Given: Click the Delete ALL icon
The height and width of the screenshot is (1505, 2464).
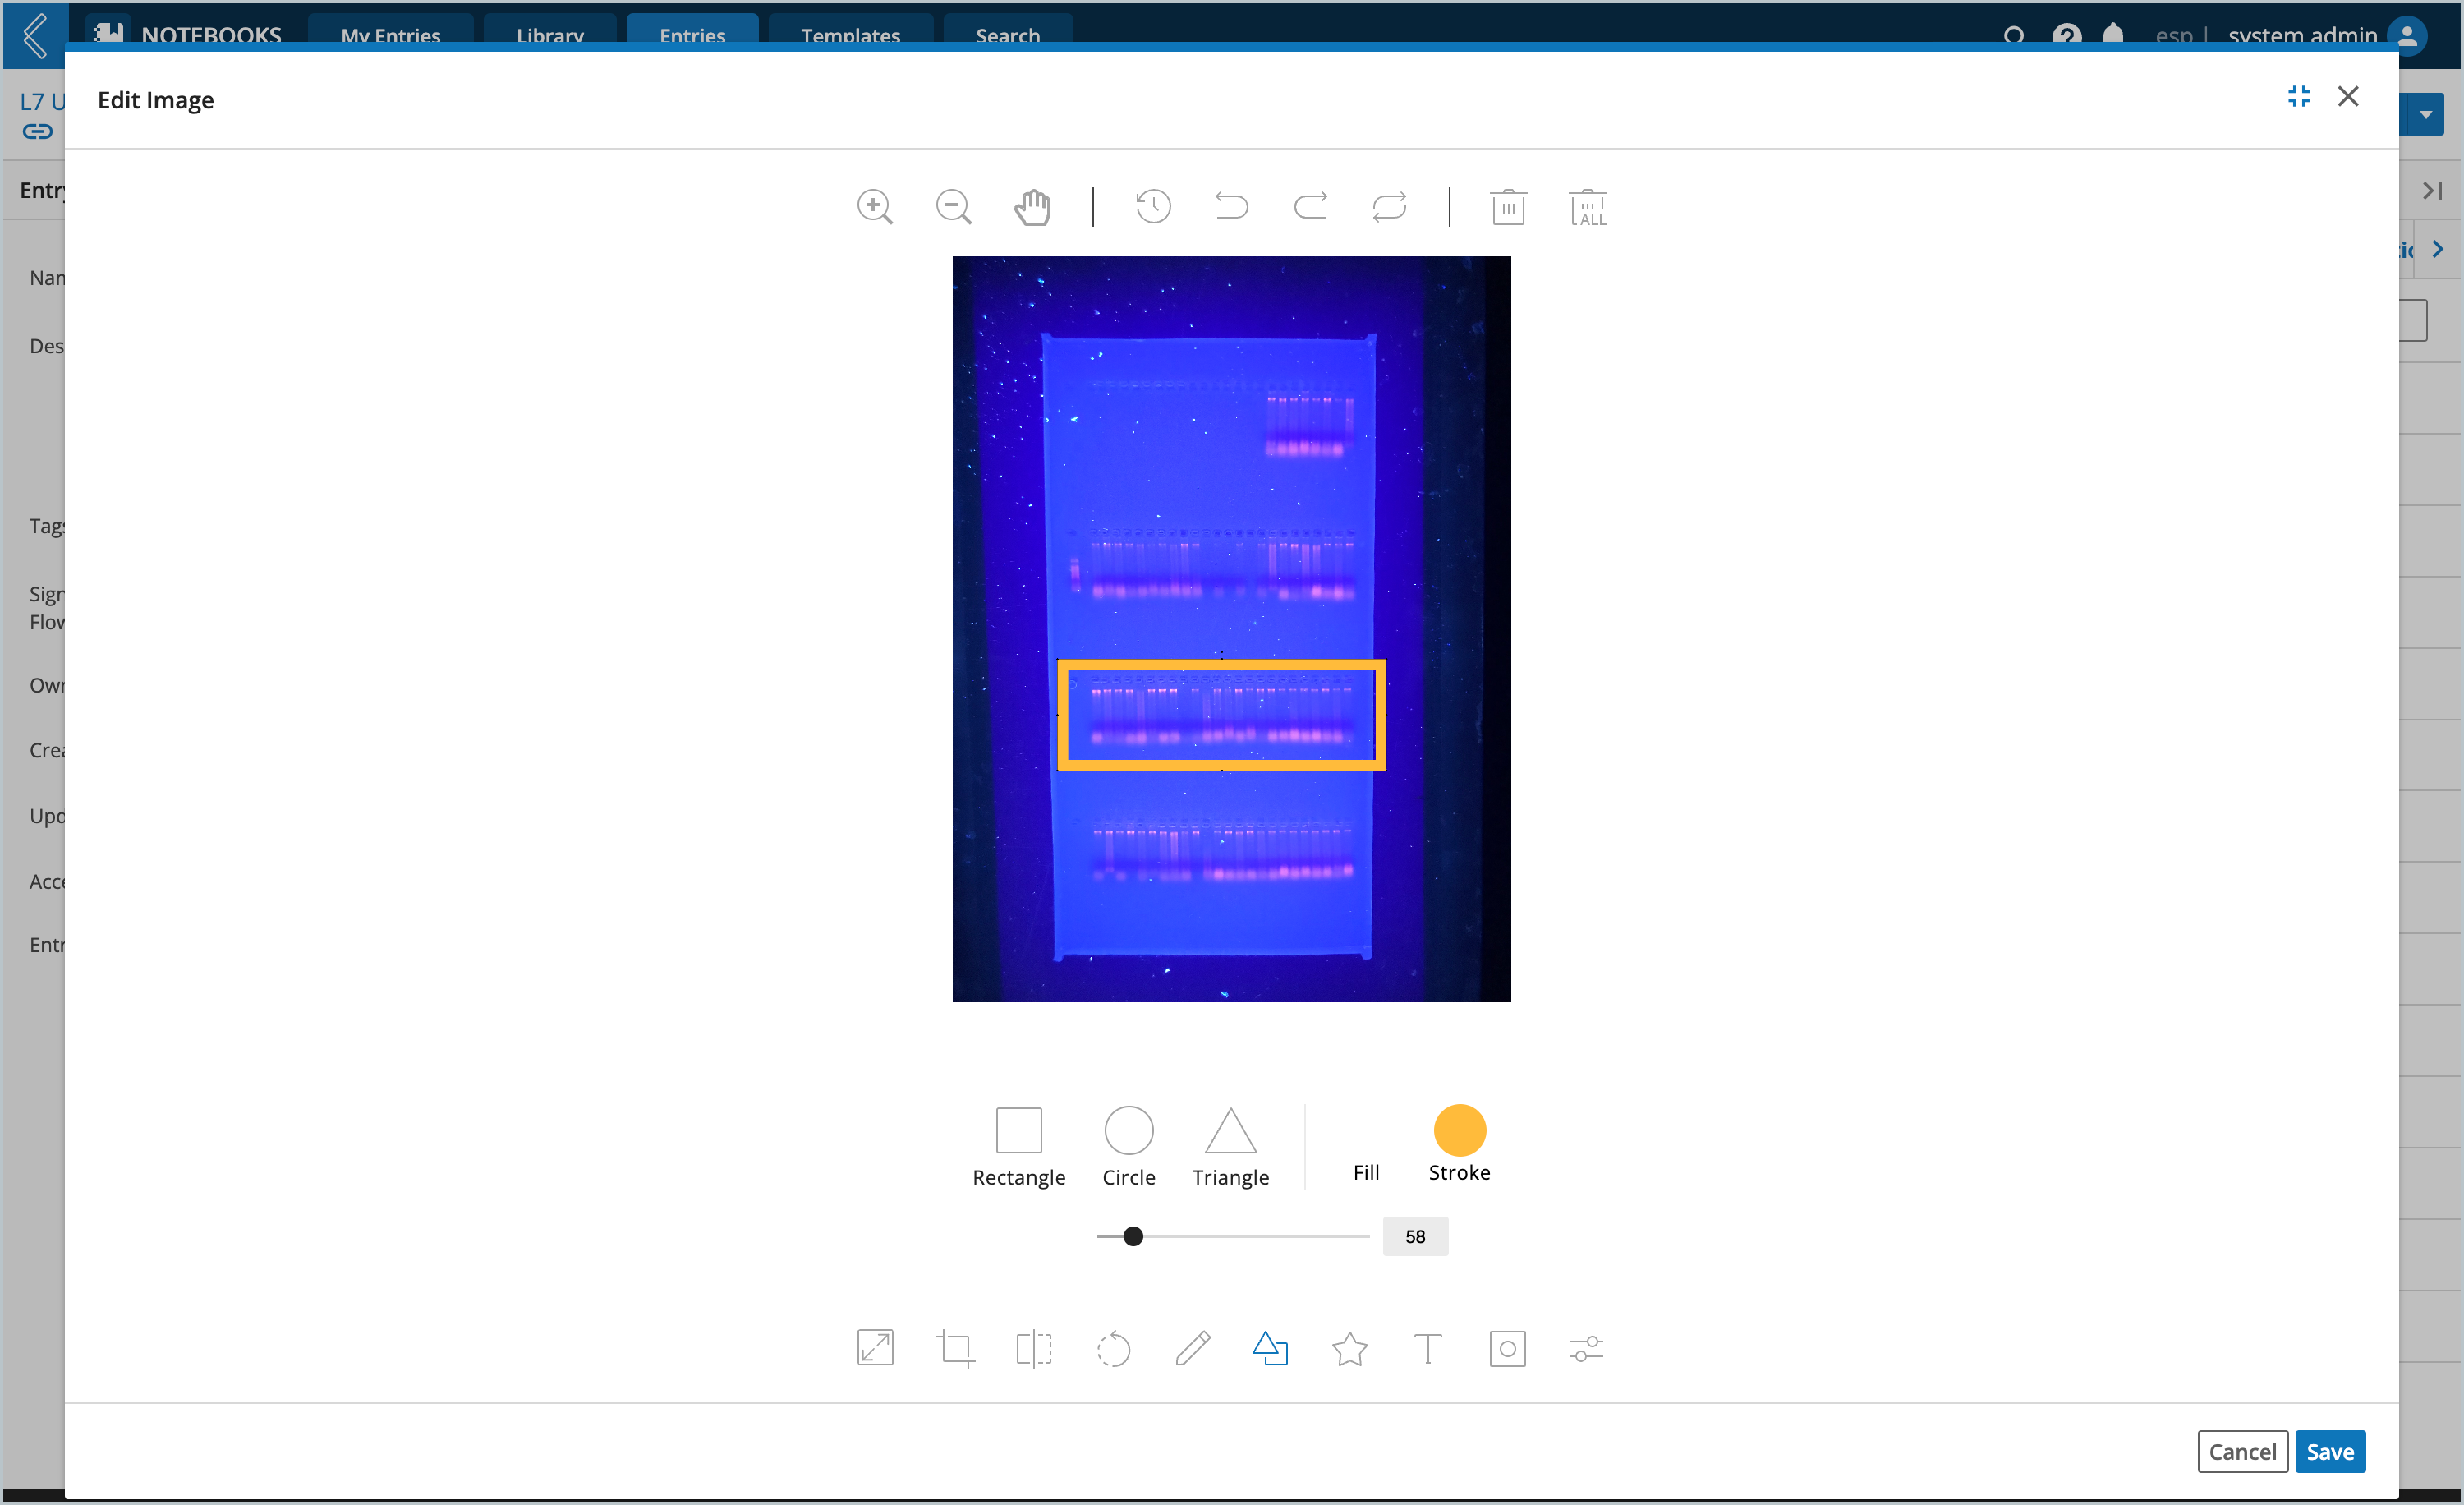Looking at the screenshot, I should [x=1588, y=207].
